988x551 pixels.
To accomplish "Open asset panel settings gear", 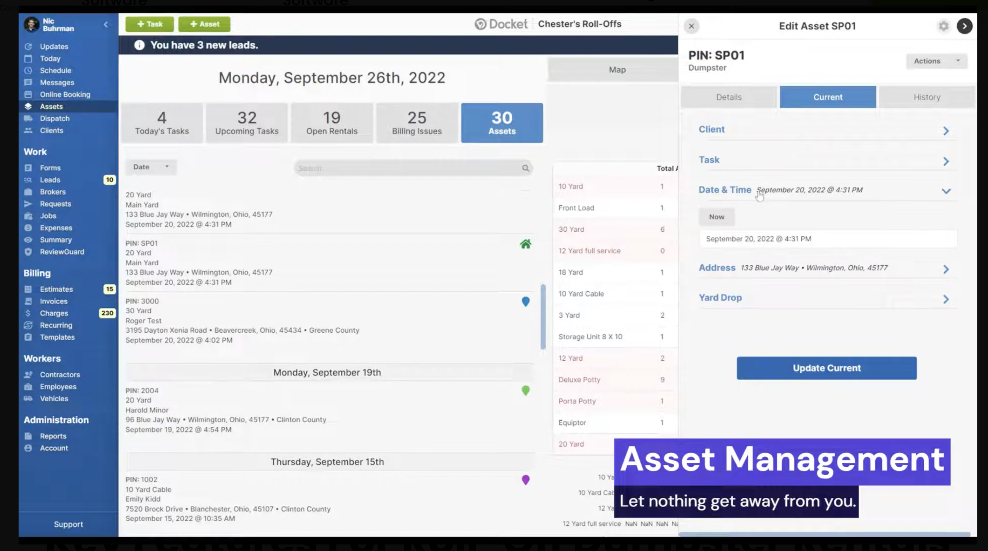I will click(943, 26).
